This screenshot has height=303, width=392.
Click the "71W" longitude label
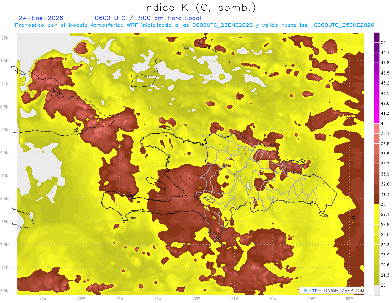[234, 299]
